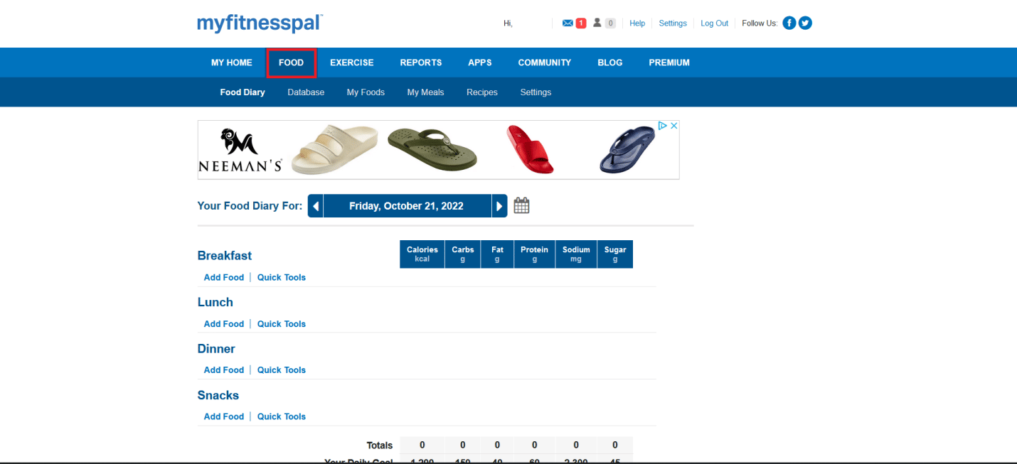Image resolution: width=1017 pixels, height=464 pixels.
Task: Open Quick Tools for Dinner
Action: point(282,370)
